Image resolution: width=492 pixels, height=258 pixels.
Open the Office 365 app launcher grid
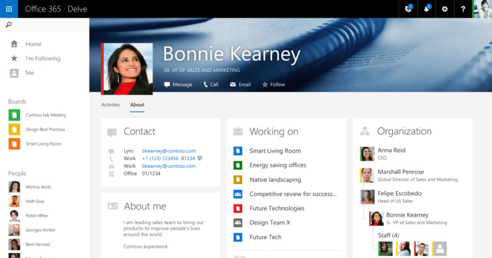click(x=9, y=9)
